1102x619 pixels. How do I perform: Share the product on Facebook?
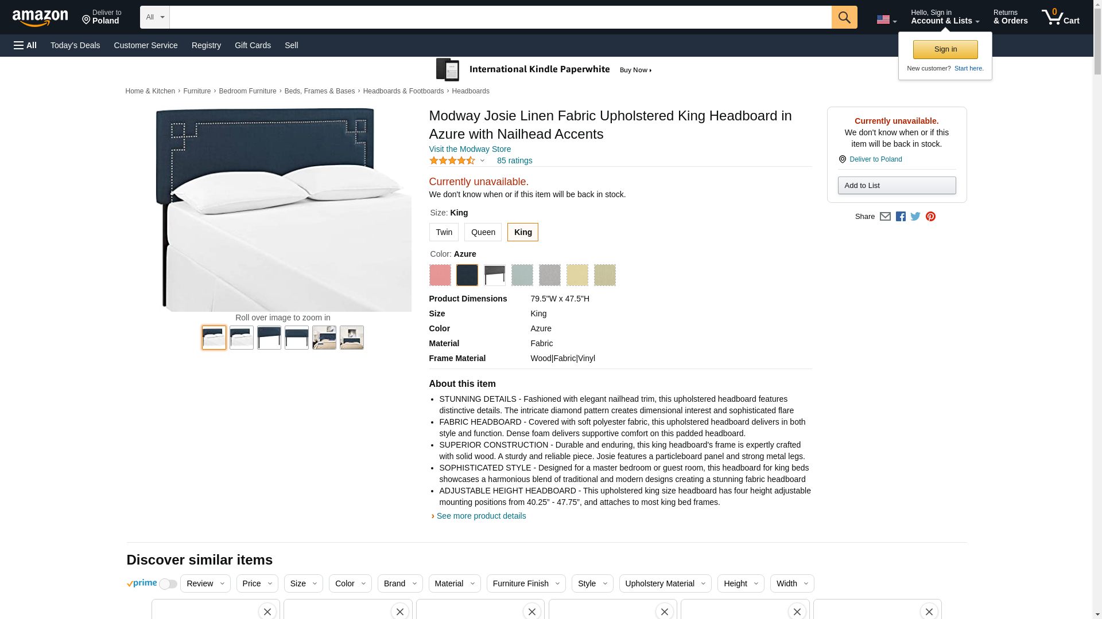(x=901, y=217)
